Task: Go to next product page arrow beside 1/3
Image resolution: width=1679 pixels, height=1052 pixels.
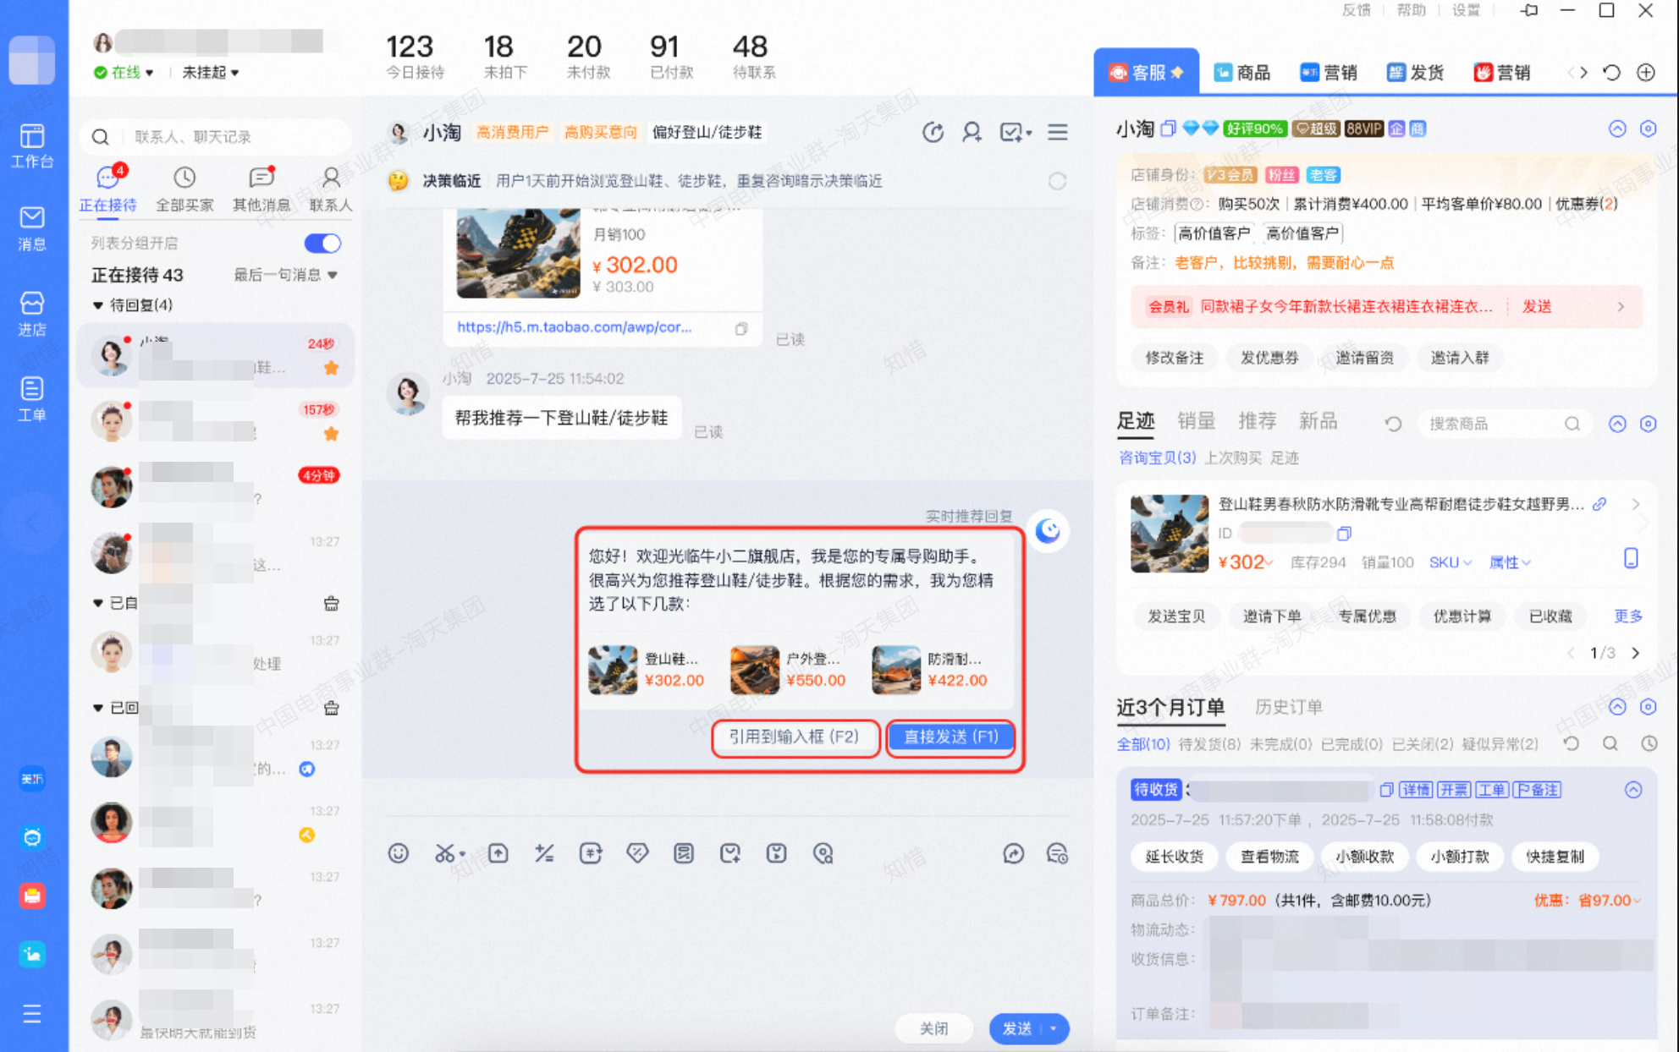Action: pyautogui.click(x=1635, y=653)
